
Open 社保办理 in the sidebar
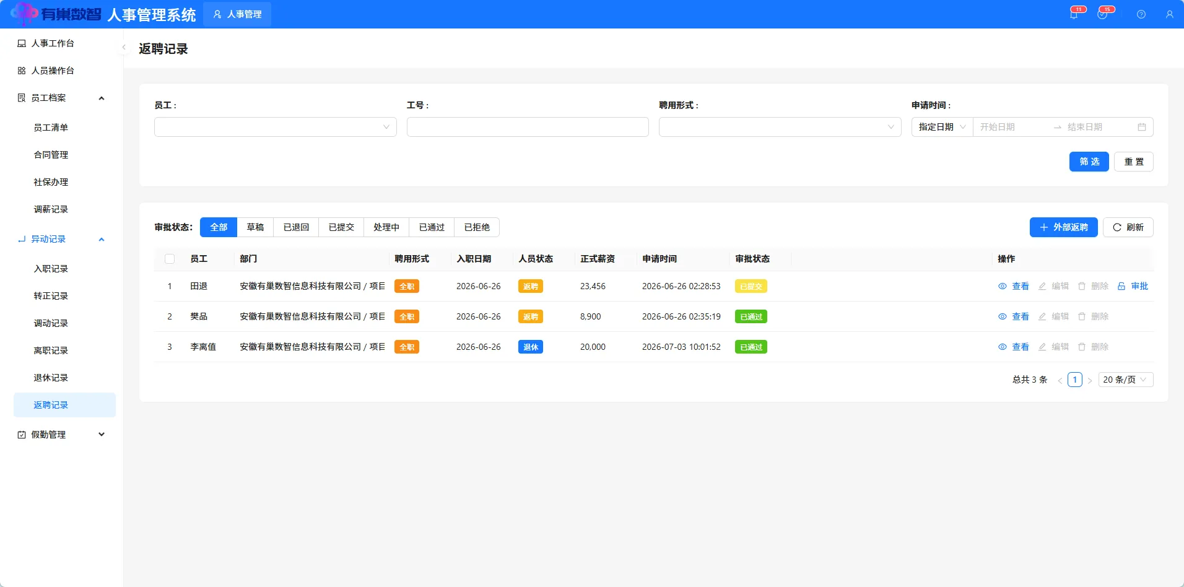(x=51, y=182)
